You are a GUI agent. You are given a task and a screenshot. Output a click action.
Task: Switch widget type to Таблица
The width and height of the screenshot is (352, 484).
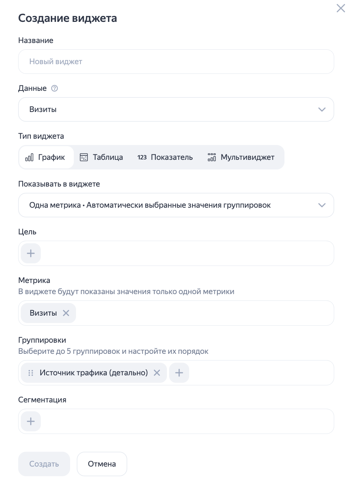click(x=101, y=157)
